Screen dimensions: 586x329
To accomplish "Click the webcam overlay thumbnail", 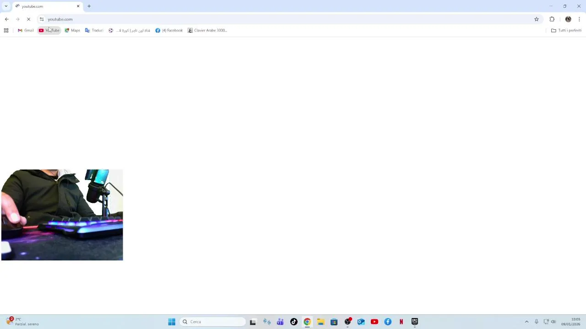I will click(x=62, y=215).
